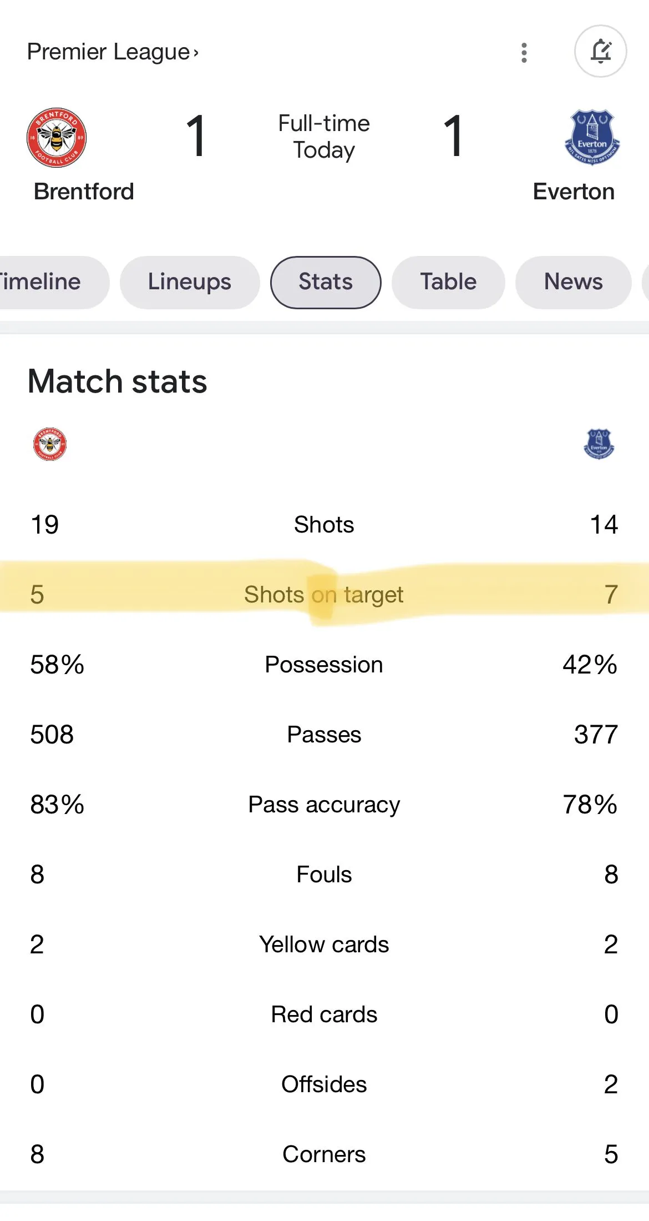This screenshot has width=649, height=1221.
Task: Tap the notification bell edit icon
Action: pyautogui.click(x=600, y=52)
